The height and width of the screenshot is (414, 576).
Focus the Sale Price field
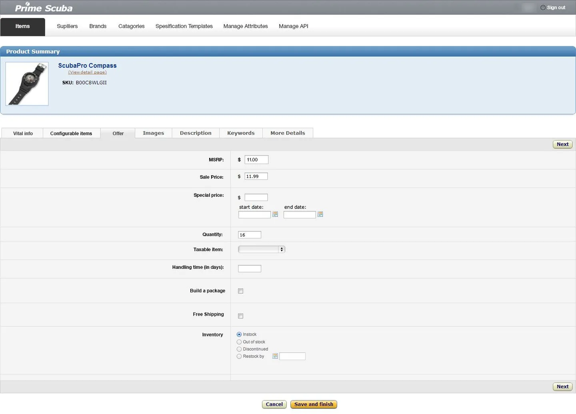pyautogui.click(x=256, y=176)
